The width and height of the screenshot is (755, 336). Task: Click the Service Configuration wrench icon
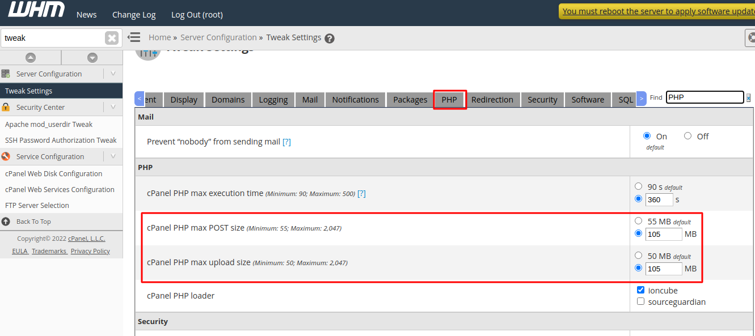[x=6, y=156]
